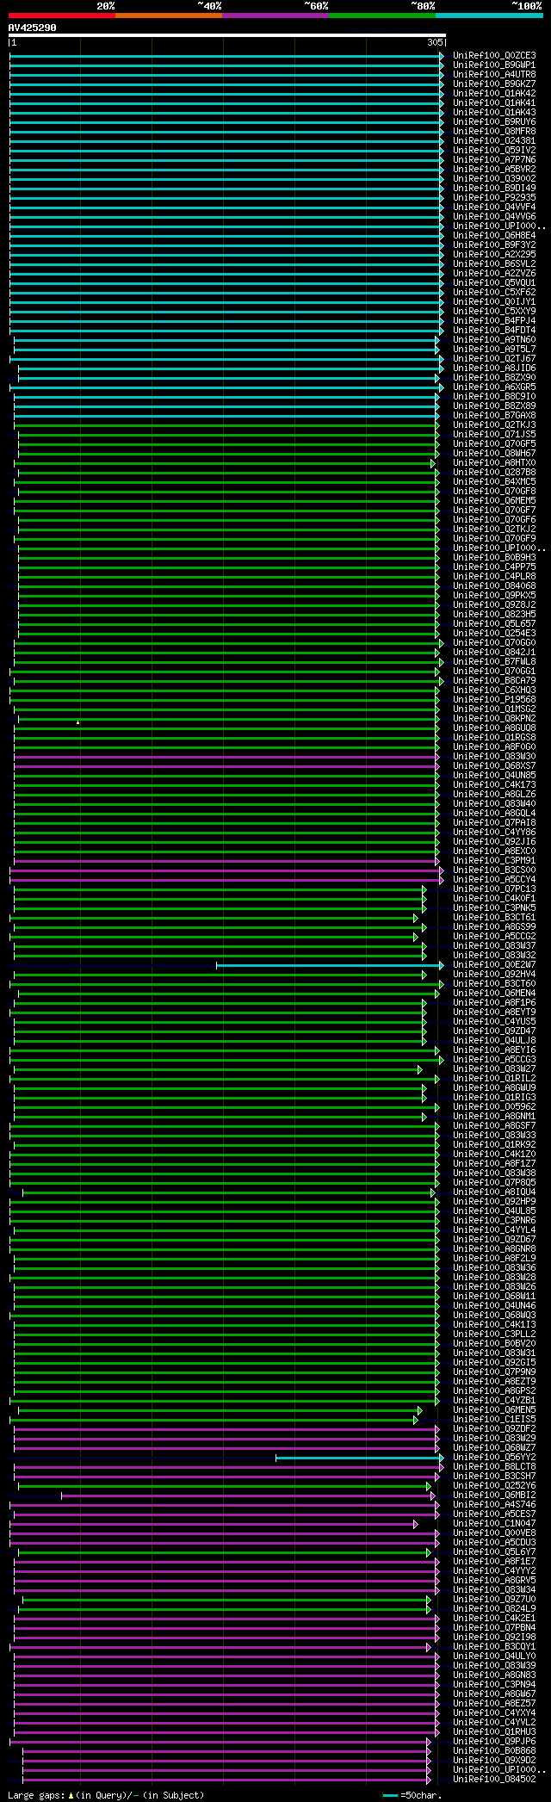Click the purple alignment bar for Q6MBI2
This screenshot has height=1802, width=551.
[x=246, y=1496]
